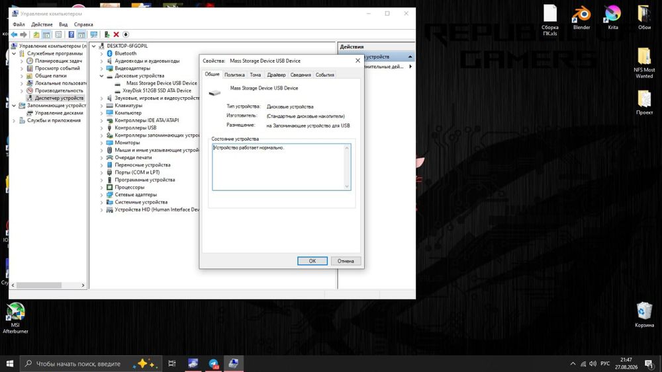The height and width of the screenshot is (372, 662).
Task: Open the Вид menu
Action: [64, 24]
